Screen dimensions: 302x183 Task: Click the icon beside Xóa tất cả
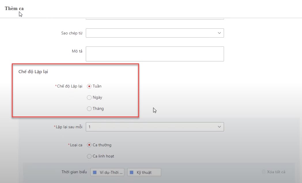(x=263, y=172)
